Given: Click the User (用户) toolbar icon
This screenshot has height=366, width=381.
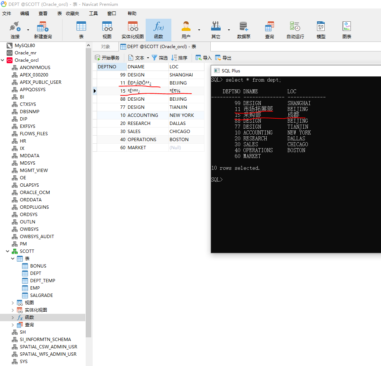Looking at the screenshot, I should pos(186,30).
